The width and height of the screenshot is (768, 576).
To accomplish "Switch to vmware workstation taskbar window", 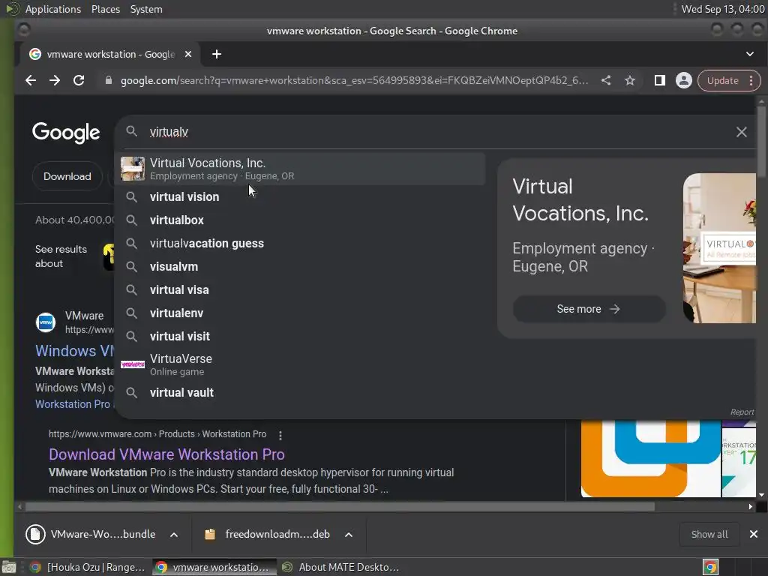I will click(x=214, y=567).
